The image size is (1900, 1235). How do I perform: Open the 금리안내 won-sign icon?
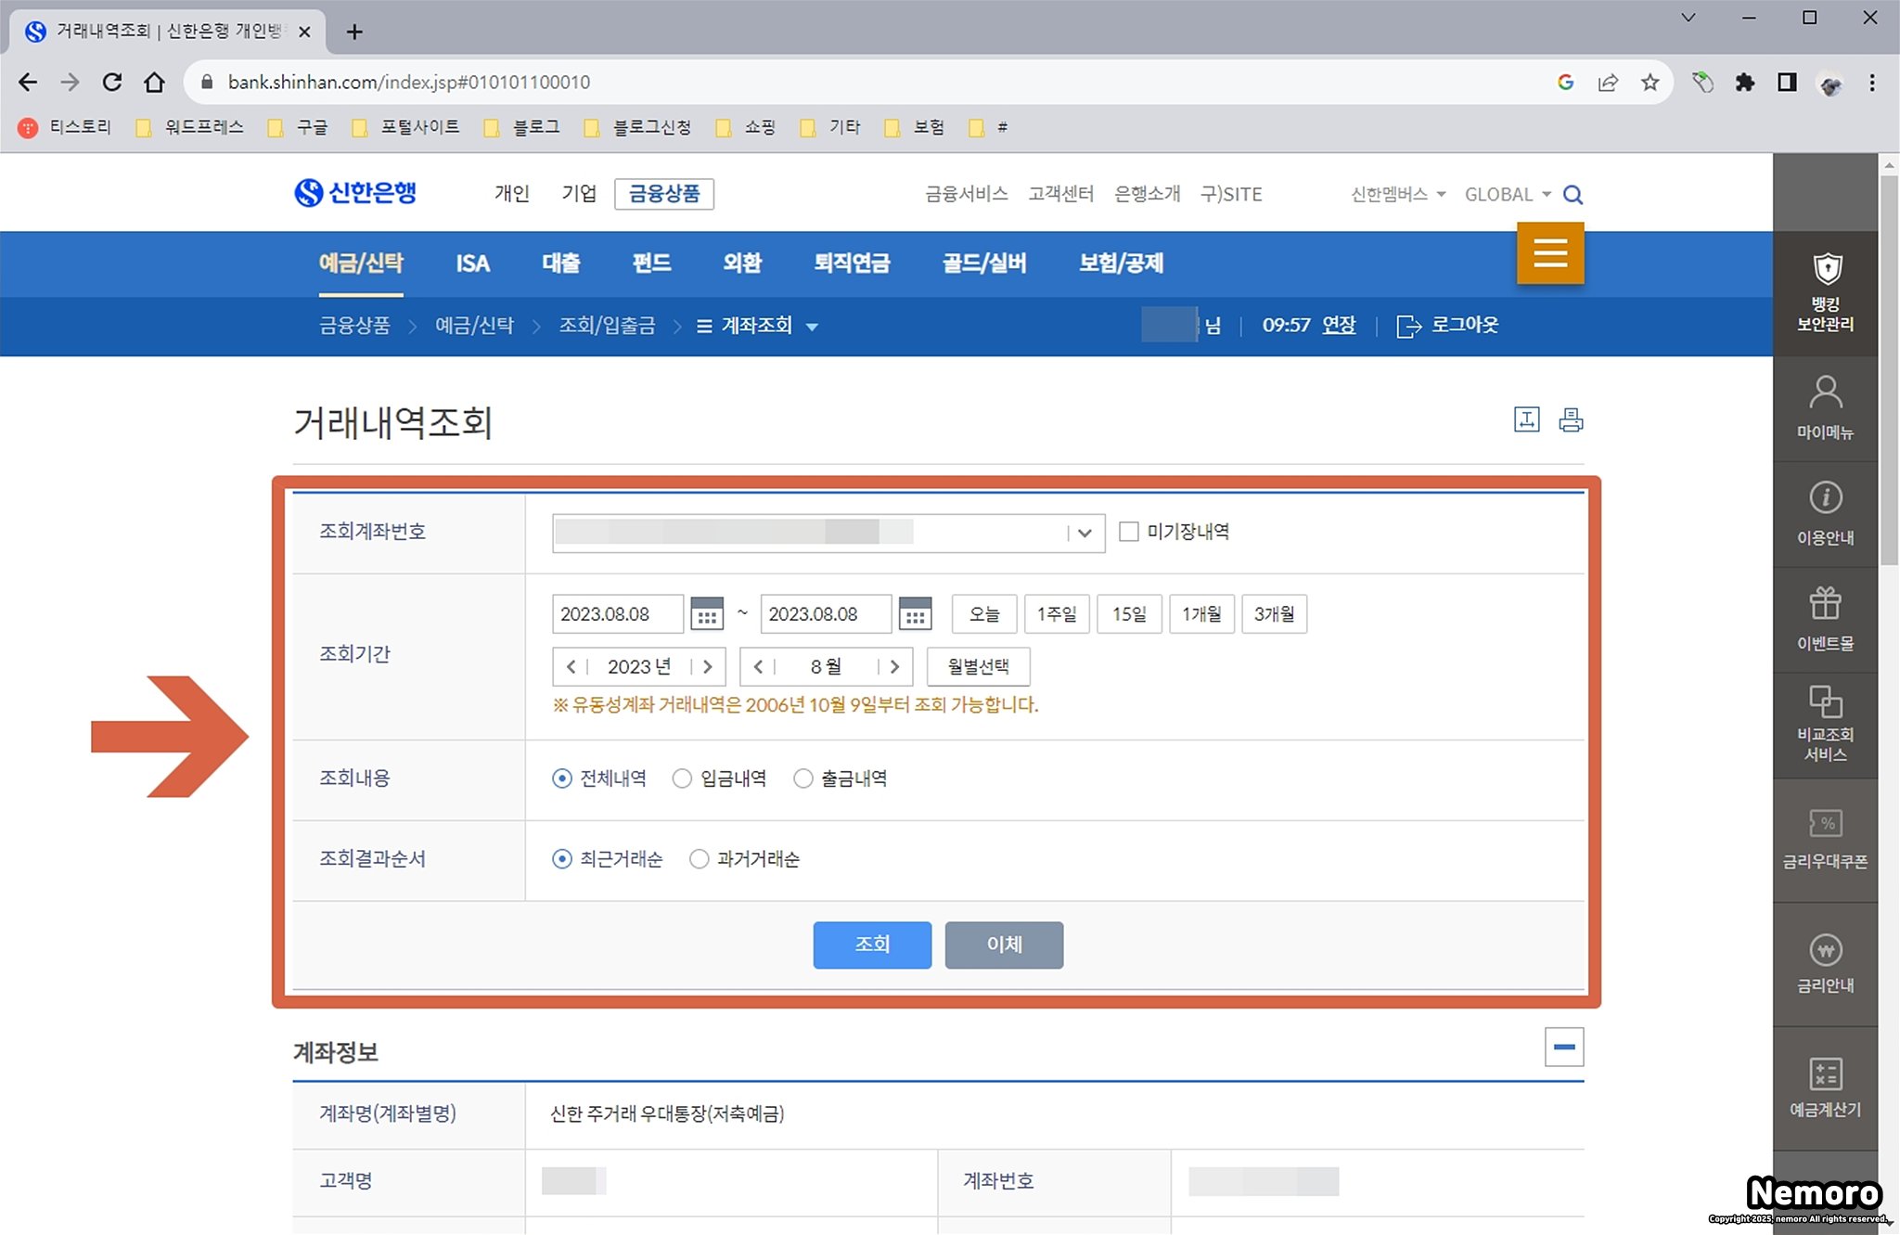(1825, 950)
